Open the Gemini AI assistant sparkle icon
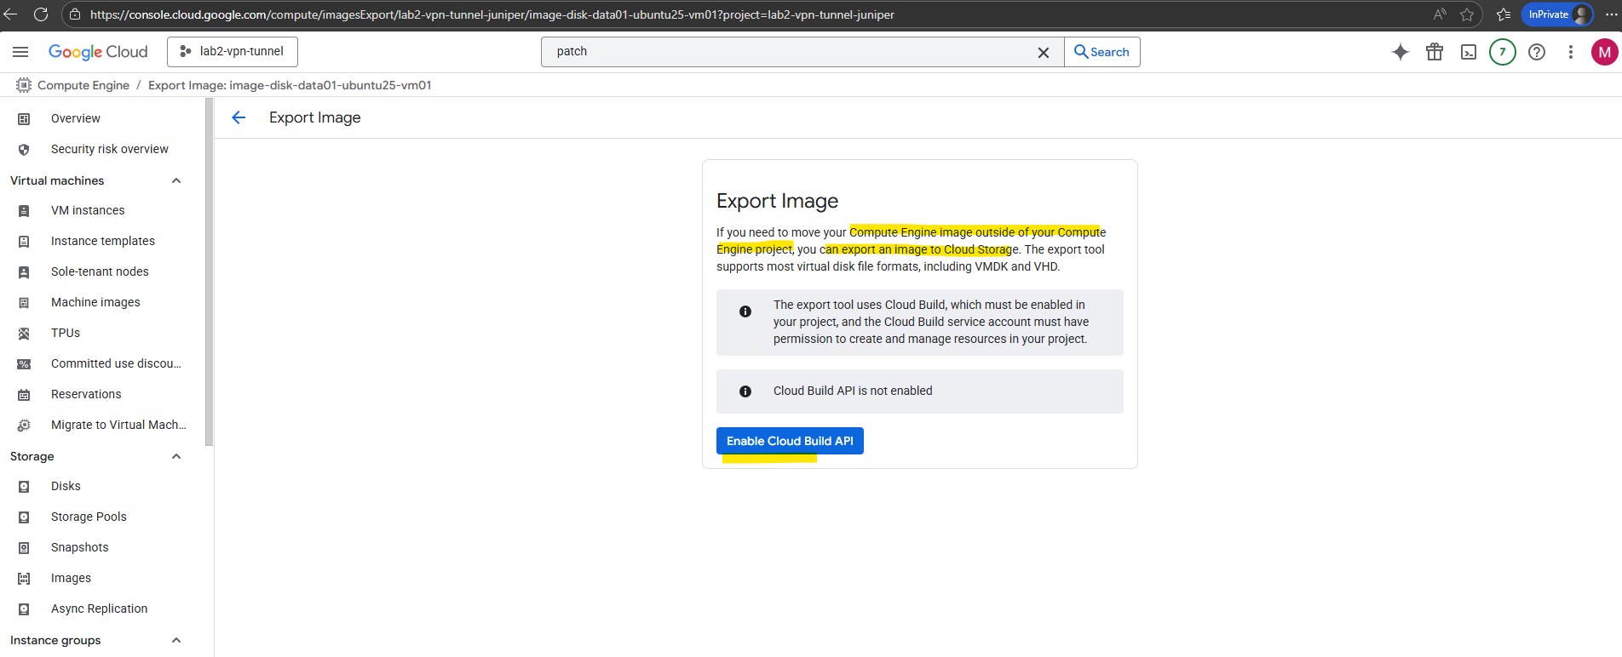 tap(1401, 52)
